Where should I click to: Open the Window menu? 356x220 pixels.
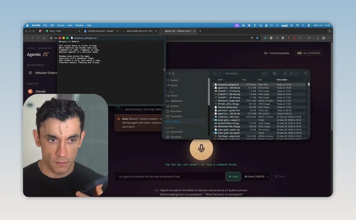point(79,25)
